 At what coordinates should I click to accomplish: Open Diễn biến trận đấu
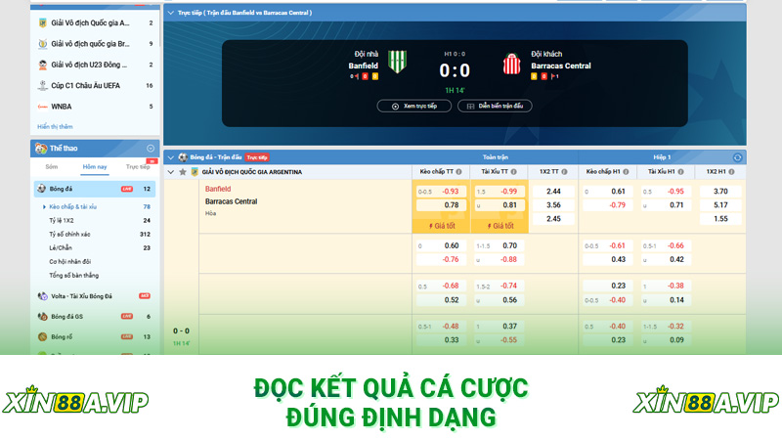pos(494,106)
